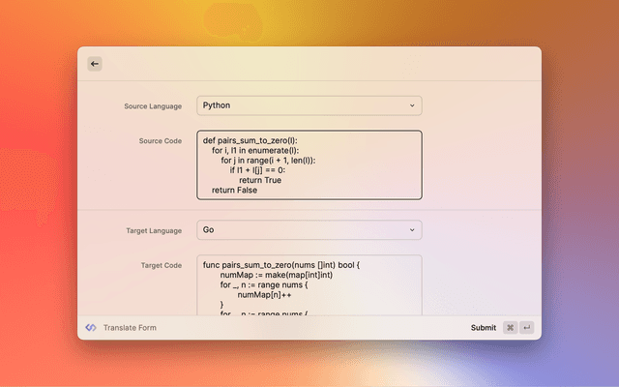Click the back arrow button
Viewport: 619px width, 387px height.
[x=95, y=64]
